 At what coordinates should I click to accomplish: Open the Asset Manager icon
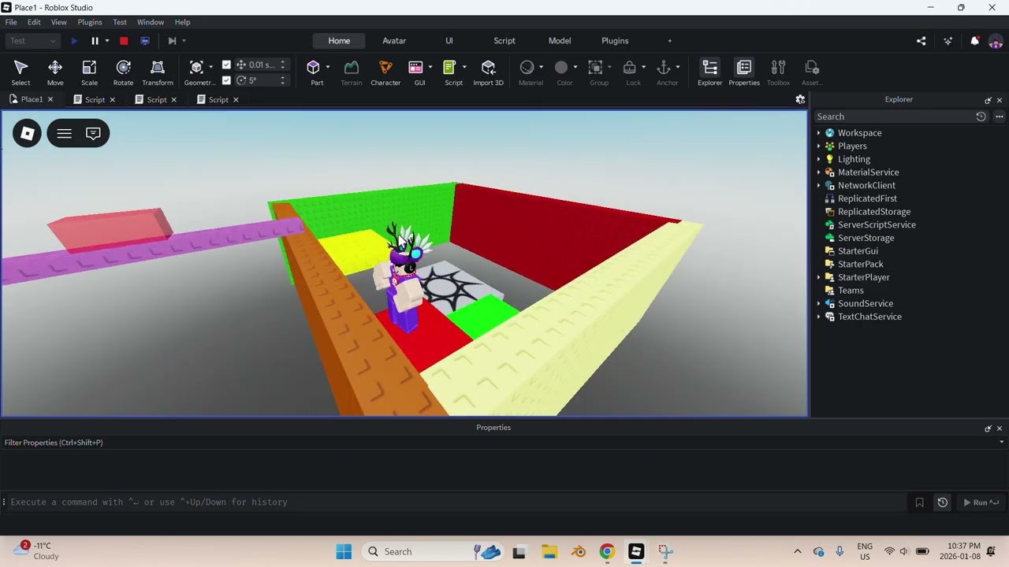click(x=812, y=72)
